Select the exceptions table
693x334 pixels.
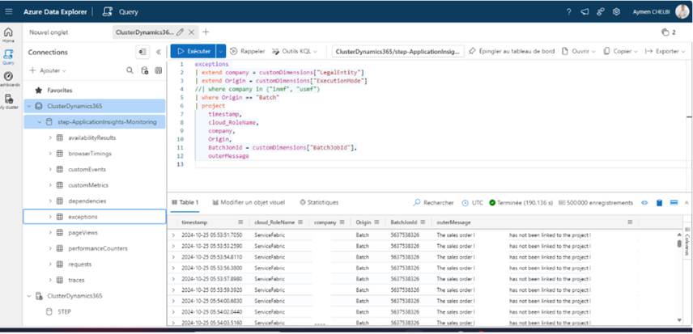pos(95,217)
